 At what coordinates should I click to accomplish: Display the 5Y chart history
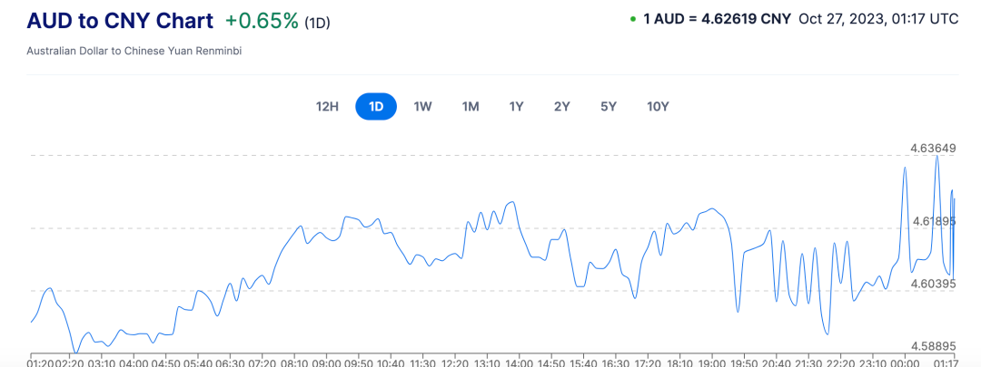coord(609,106)
